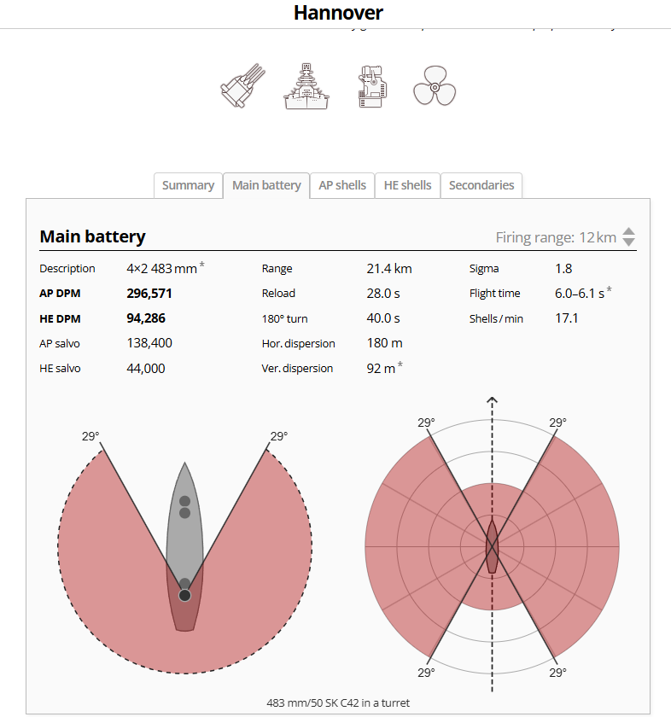This screenshot has height=717, width=671.
Task: Select the engine machinery icon
Action: 371,85
